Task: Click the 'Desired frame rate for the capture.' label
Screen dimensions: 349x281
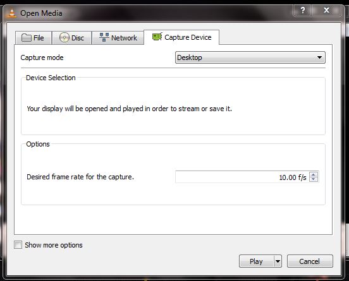Action: (80, 177)
